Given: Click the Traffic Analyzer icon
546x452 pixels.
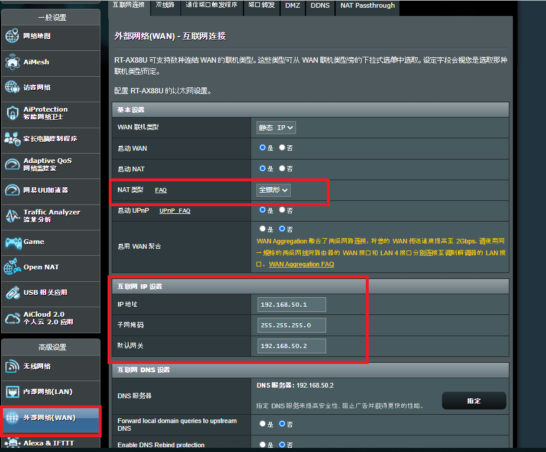Looking at the screenshot, I should tap(12, 216).
